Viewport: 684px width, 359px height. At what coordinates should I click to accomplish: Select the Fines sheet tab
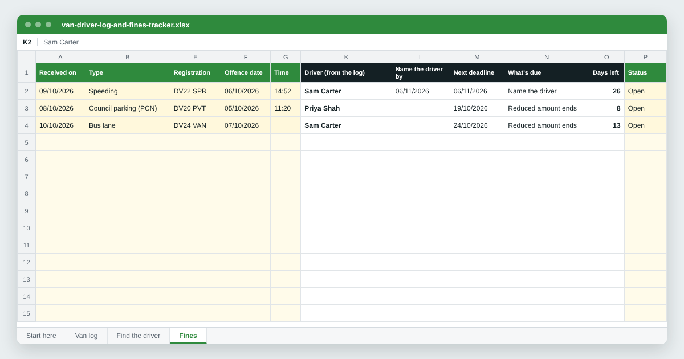(x=188, y=336)
